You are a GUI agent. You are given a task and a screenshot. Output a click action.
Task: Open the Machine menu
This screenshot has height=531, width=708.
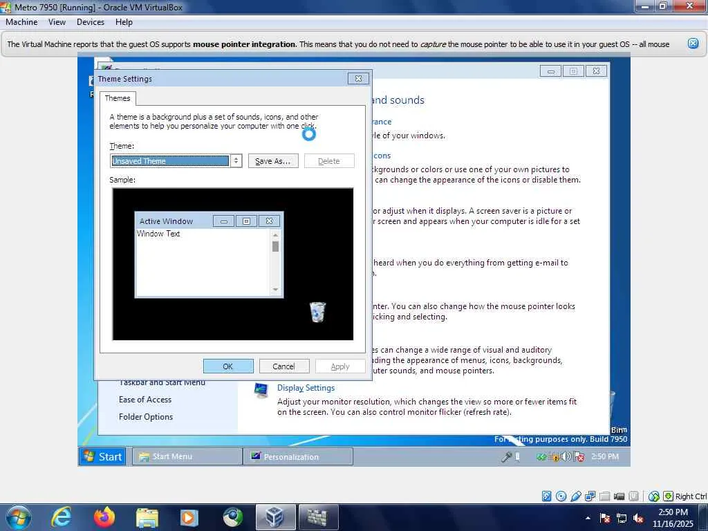coord(21,22)
